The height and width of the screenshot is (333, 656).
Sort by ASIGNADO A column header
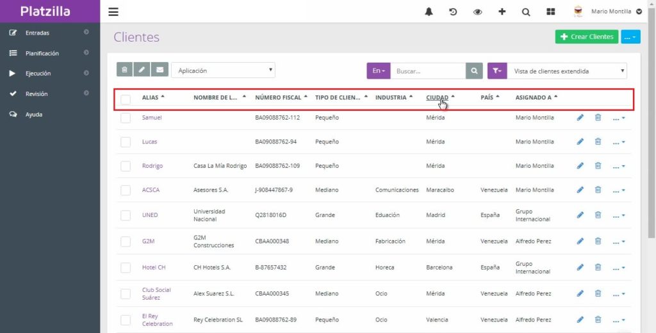pos(536,97)
